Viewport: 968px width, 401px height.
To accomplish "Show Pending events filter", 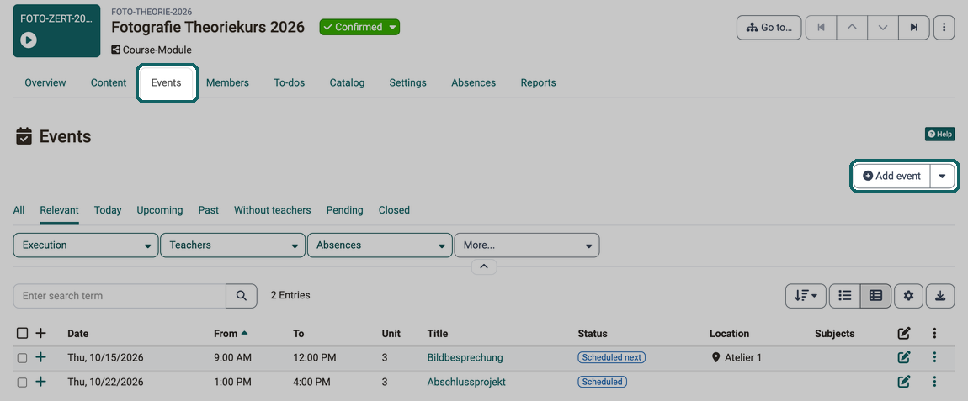I will click(344, 210).
